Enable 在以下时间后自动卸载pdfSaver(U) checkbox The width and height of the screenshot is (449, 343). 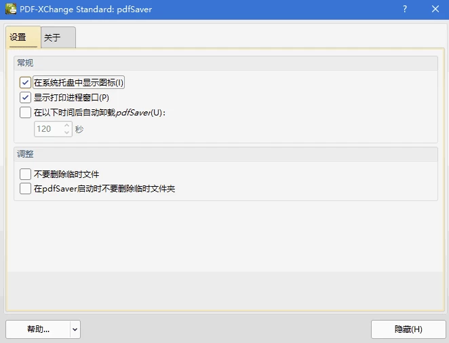click(x=26, y=112)
